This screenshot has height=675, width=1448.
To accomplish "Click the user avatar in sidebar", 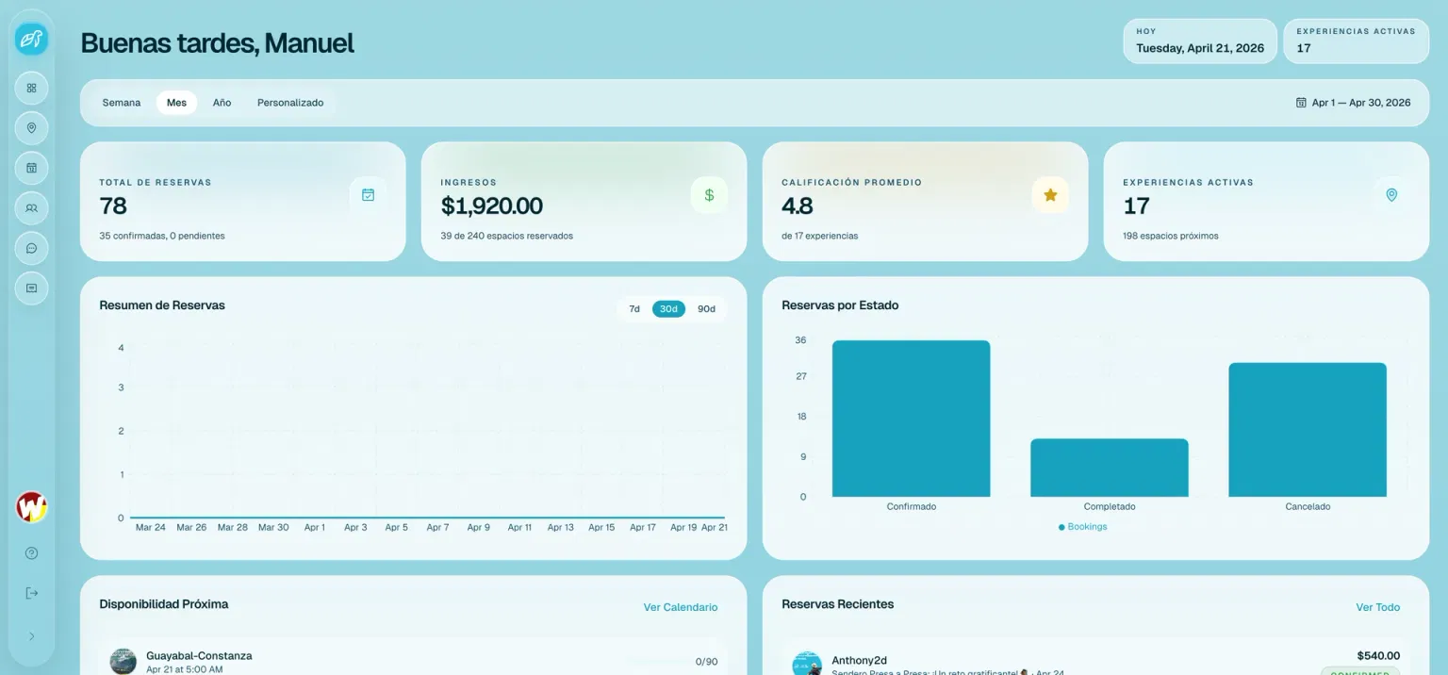I will pyautogui.click(x=31, y=507).
